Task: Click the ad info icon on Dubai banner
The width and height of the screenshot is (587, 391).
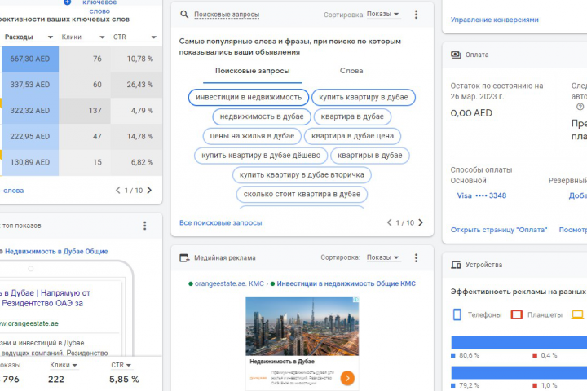Action: pos(356,299)
